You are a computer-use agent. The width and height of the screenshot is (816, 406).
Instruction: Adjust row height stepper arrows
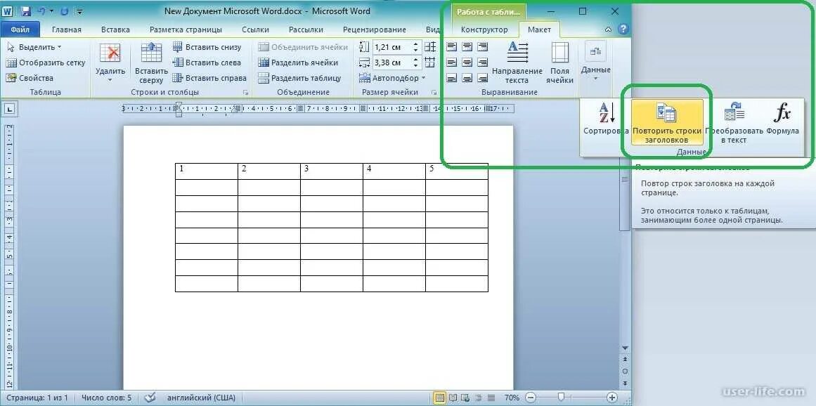click(x=416, y=47)
